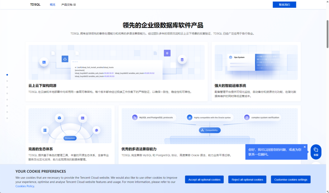Click the server icon in the ecosystem illustration
Screen dimensions: 329x193
coord(45,130)
